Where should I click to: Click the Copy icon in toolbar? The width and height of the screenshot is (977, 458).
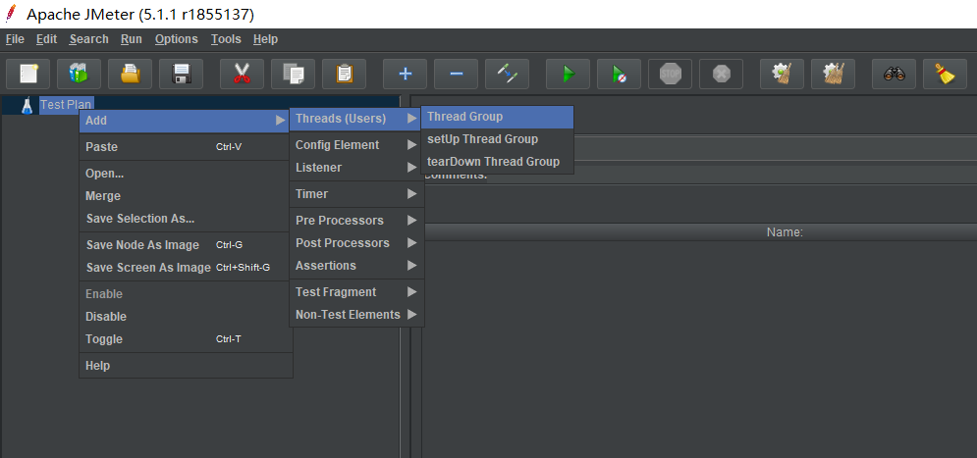point(293,75)
